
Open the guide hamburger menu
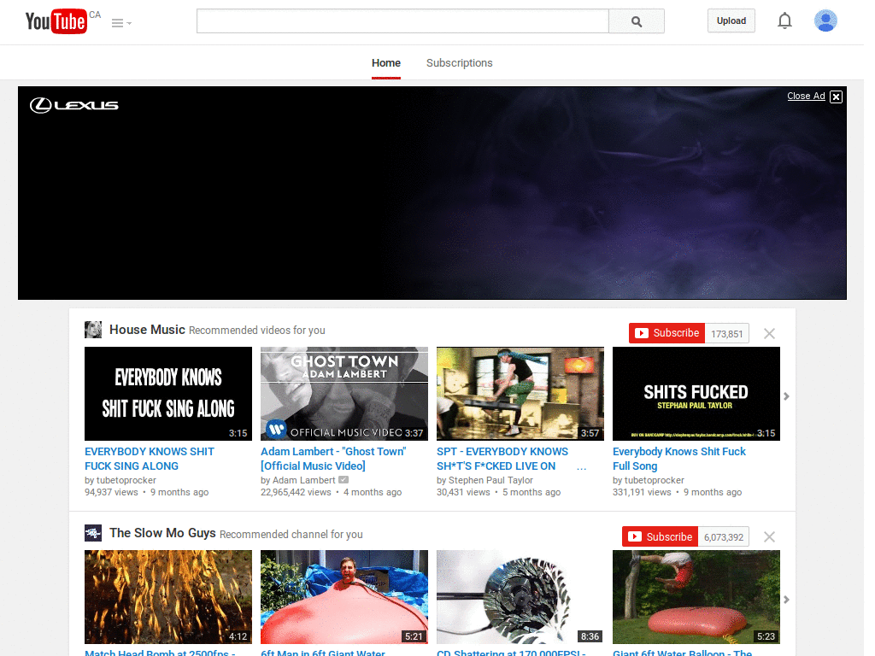tap(121, 23)
